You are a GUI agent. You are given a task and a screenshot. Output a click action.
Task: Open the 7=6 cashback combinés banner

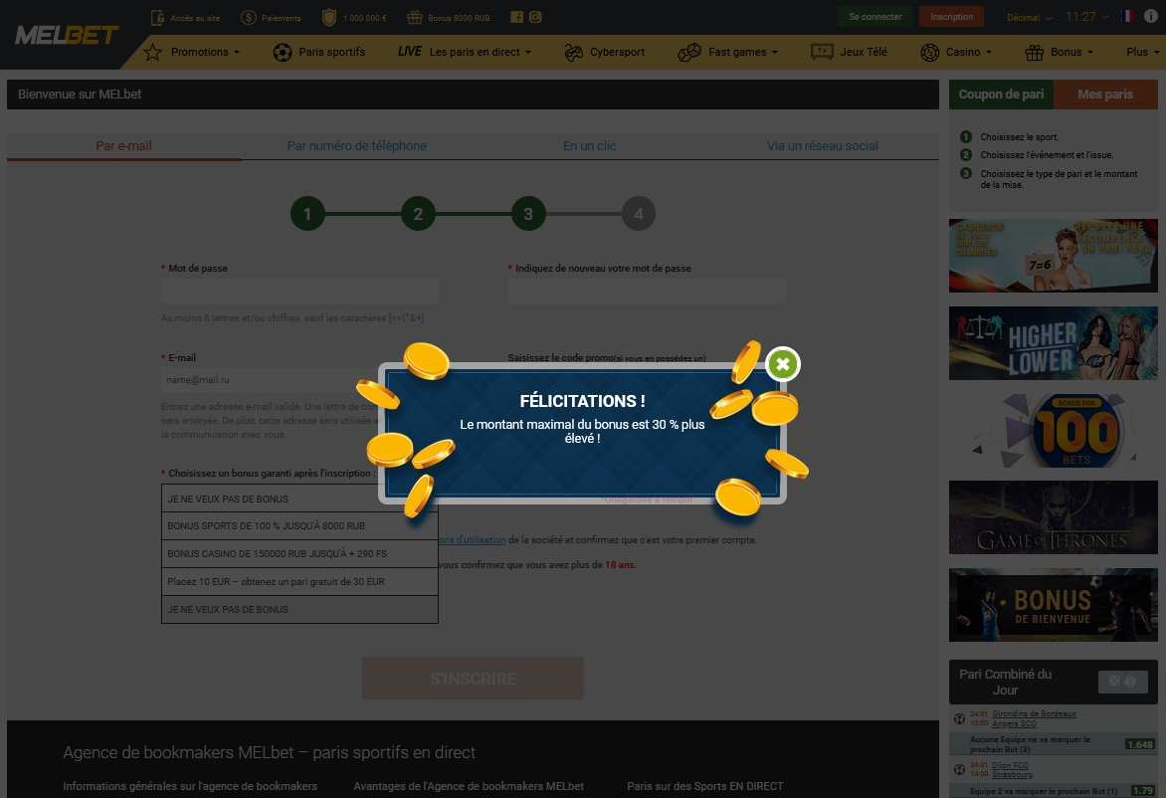pyautogui.click(x=1053, y=255)
